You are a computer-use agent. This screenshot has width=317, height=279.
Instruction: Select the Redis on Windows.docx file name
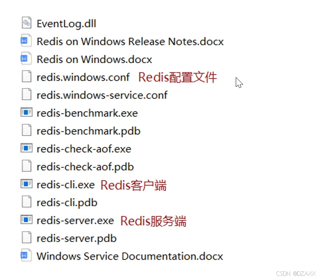(x=94, y=59)
